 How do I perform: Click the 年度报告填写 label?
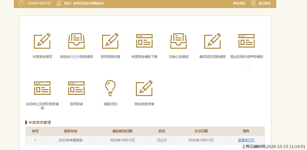(42, 57)
